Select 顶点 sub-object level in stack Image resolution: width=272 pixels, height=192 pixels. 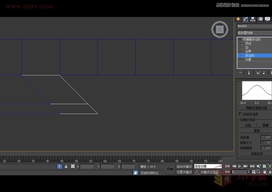tap(248, 44)
